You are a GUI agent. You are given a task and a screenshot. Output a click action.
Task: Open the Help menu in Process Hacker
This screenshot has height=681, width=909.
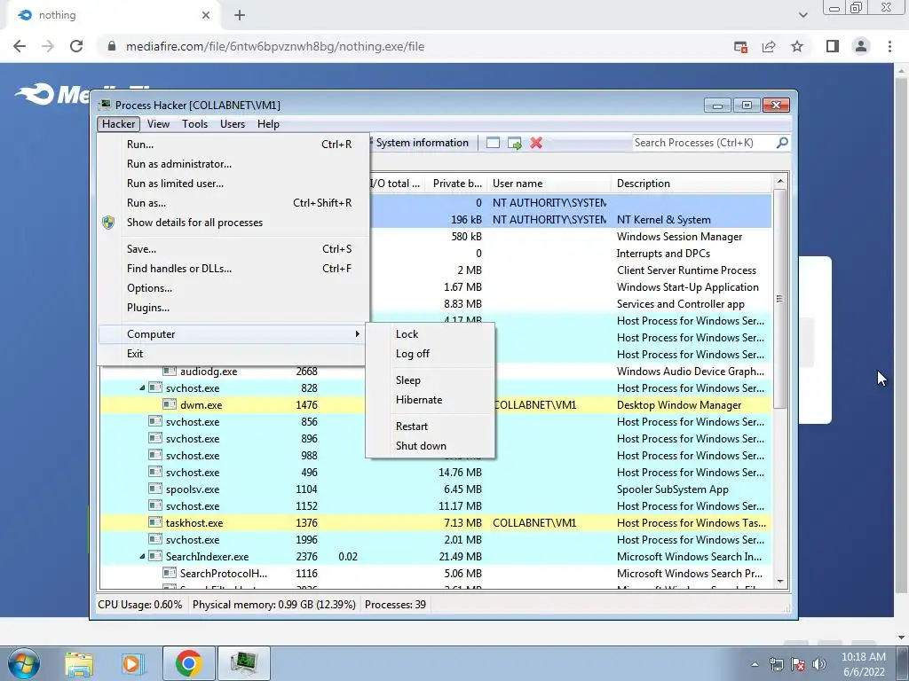tap(268, 124)
